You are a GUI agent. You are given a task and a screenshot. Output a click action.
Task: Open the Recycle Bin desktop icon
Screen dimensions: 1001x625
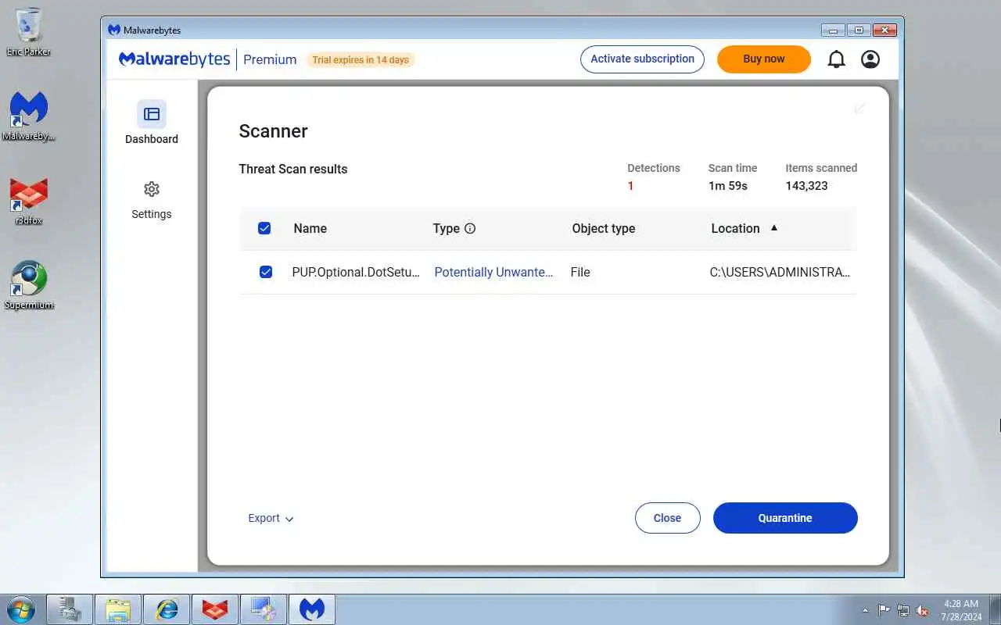click(28, 31)
